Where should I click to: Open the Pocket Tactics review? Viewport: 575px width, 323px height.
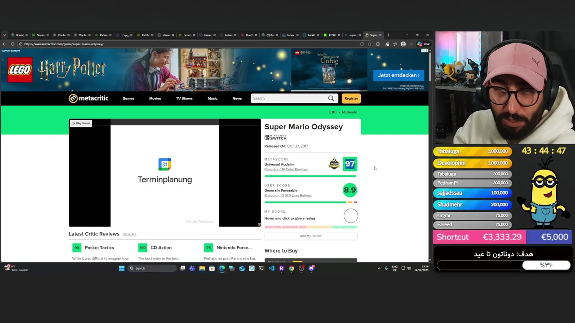(99, 248)
